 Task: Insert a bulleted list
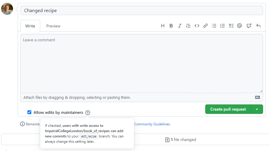click(214, 26)
